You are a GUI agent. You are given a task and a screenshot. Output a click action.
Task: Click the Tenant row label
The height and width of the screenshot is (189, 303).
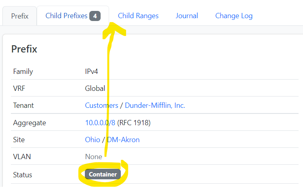pos(23,105)
